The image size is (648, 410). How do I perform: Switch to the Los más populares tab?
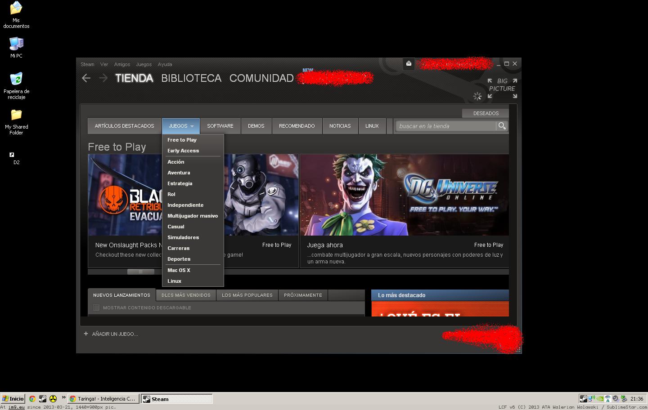[247, 295]
